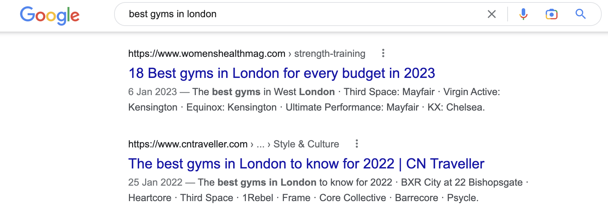Submit the search using the magnifying glass icon

point(580,14)
